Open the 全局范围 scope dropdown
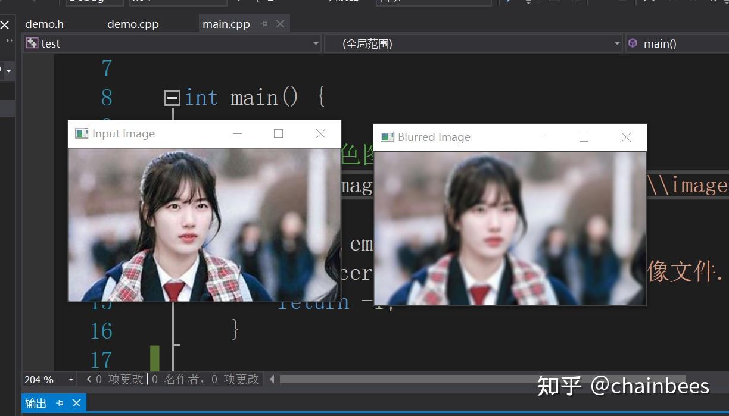Viewport: 729px width, 416px height. 617,43
